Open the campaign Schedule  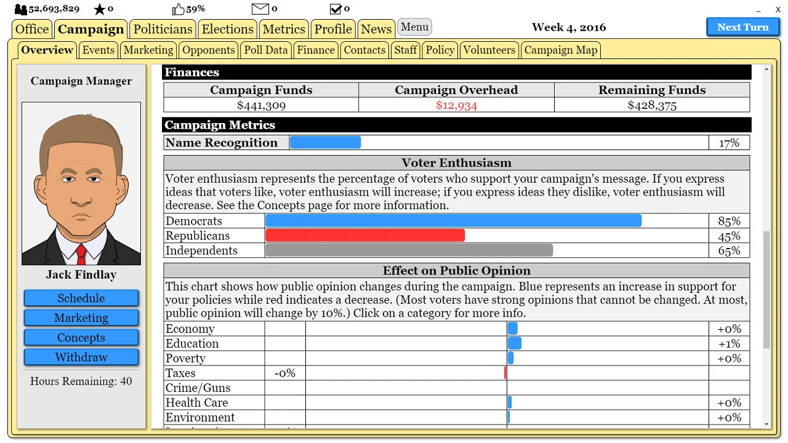pyautogui.click(x=81, y=298)
